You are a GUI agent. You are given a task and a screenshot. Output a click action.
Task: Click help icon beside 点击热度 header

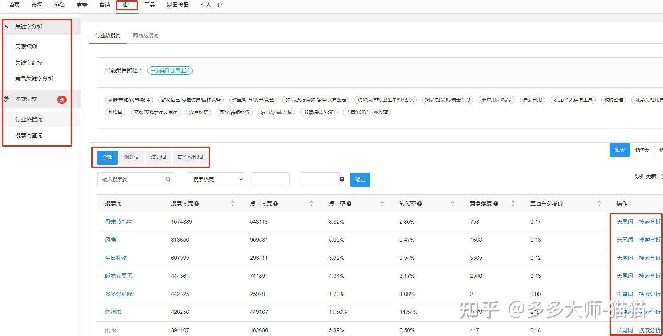click(275, 204)
